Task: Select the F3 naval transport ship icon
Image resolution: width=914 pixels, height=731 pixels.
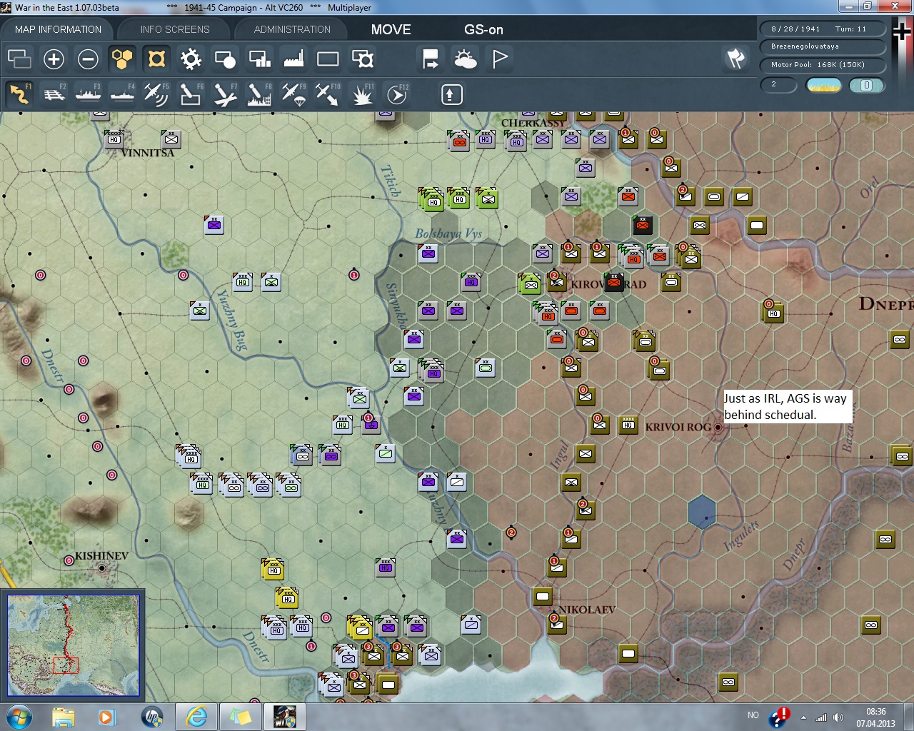Action: [88, 94]
